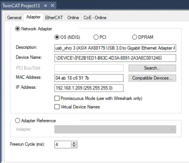Click into the Description text field
189x163 pixels.
115,48
